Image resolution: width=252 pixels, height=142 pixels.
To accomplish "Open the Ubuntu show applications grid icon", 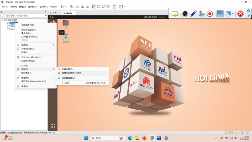I will coord(53,126).
